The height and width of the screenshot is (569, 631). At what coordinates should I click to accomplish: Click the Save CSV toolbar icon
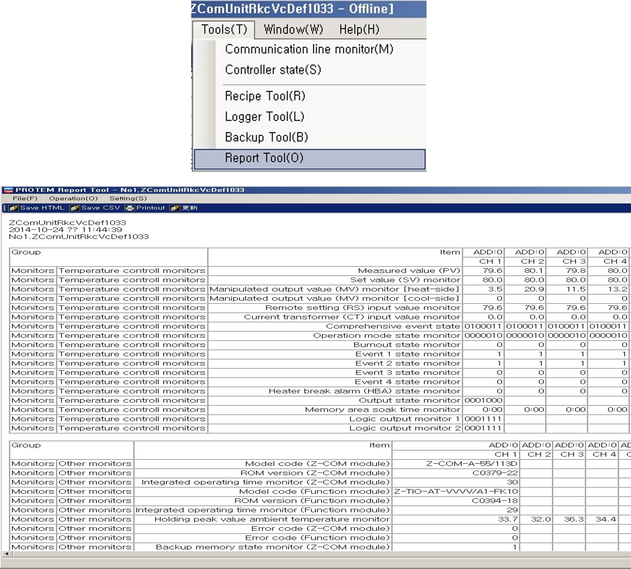coord(74,208)
